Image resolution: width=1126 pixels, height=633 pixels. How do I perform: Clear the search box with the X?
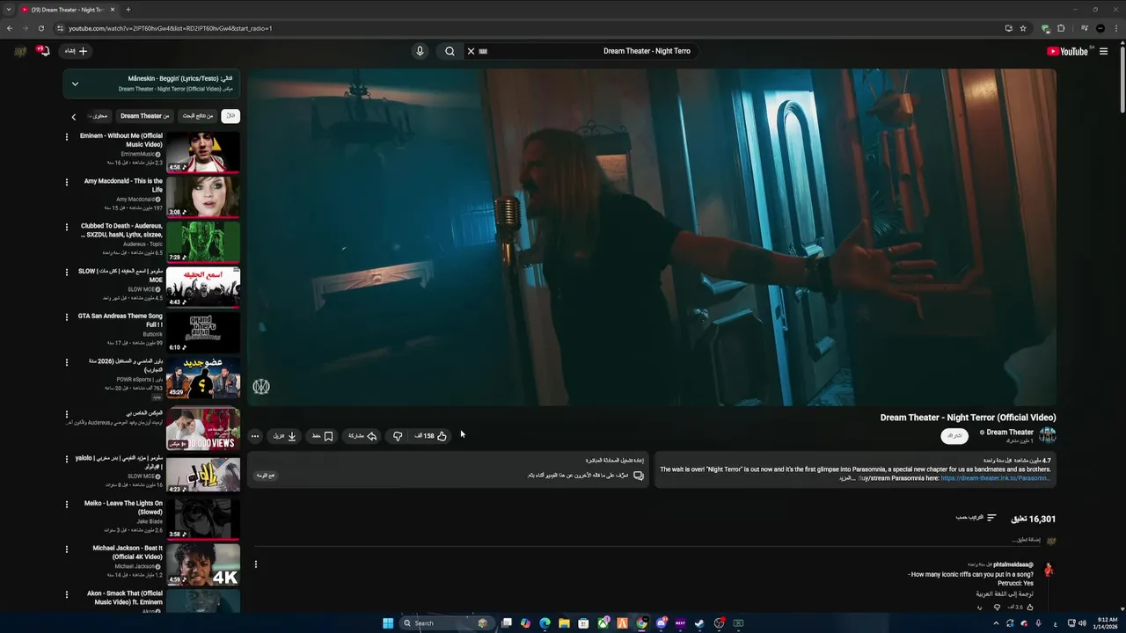tap(471, 51)
